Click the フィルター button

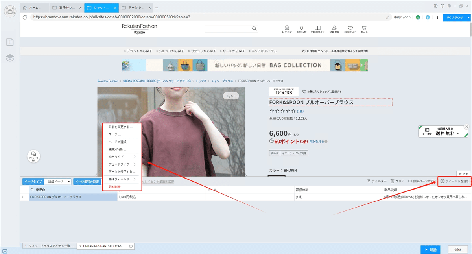pos(377,181)
